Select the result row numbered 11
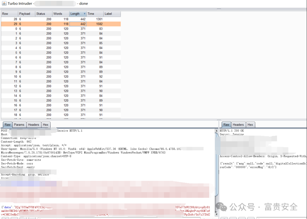 tap(61, 82)
